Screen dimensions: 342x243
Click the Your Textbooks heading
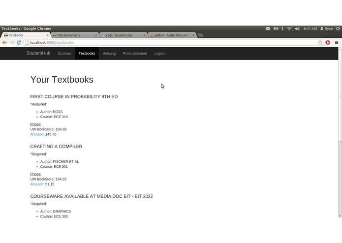coord(62,80)
